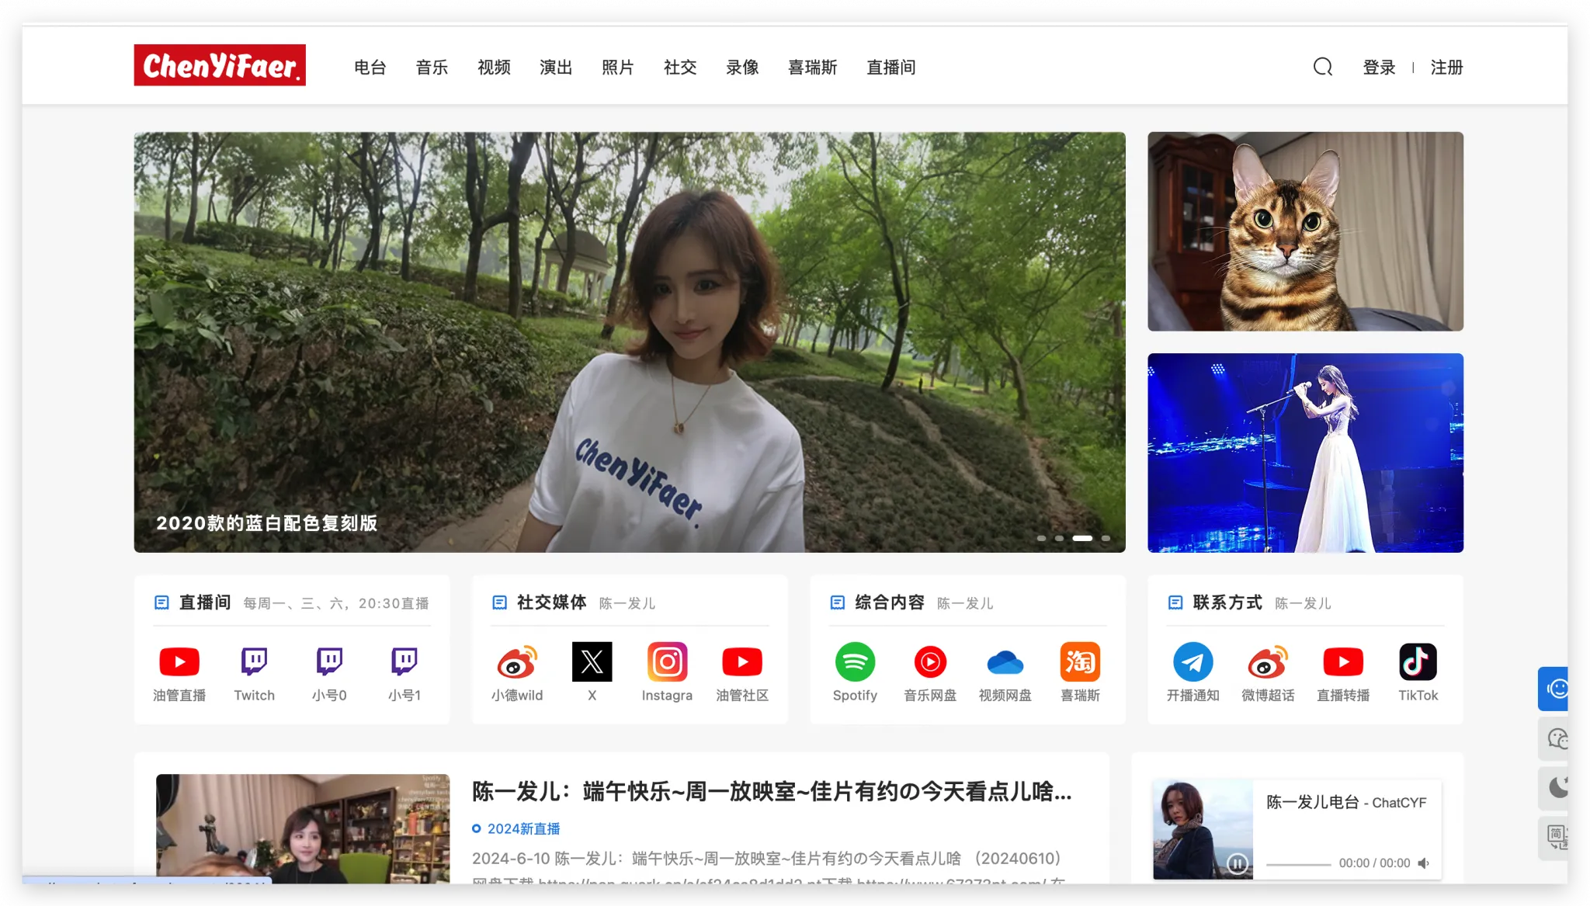Viewport: 1590px width, 906px height.
Task: Open the Twitch channel in 直播间 section
Action: tap(255, 661)
